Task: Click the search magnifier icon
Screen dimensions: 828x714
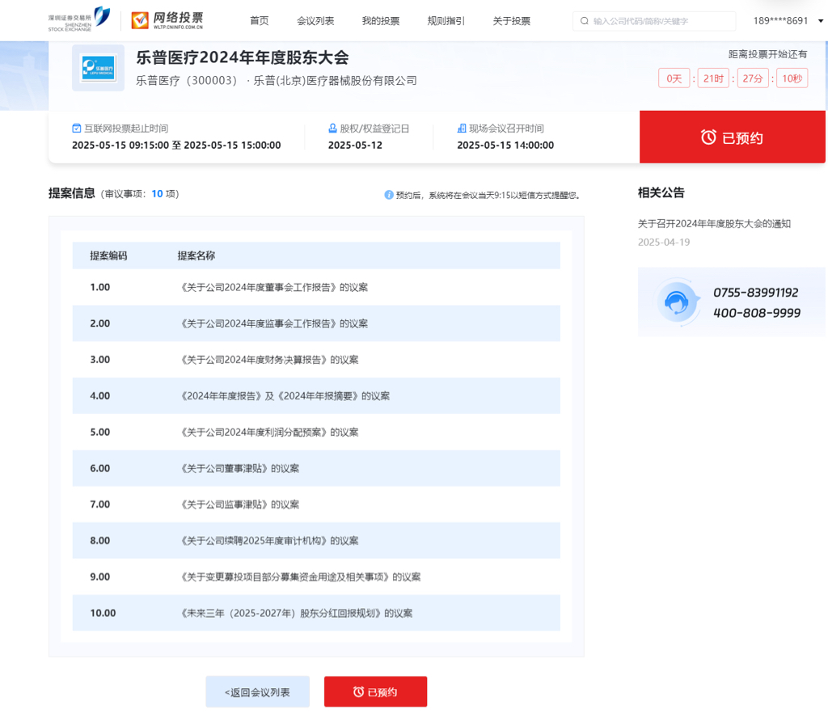Action: [x=584, y=21]
